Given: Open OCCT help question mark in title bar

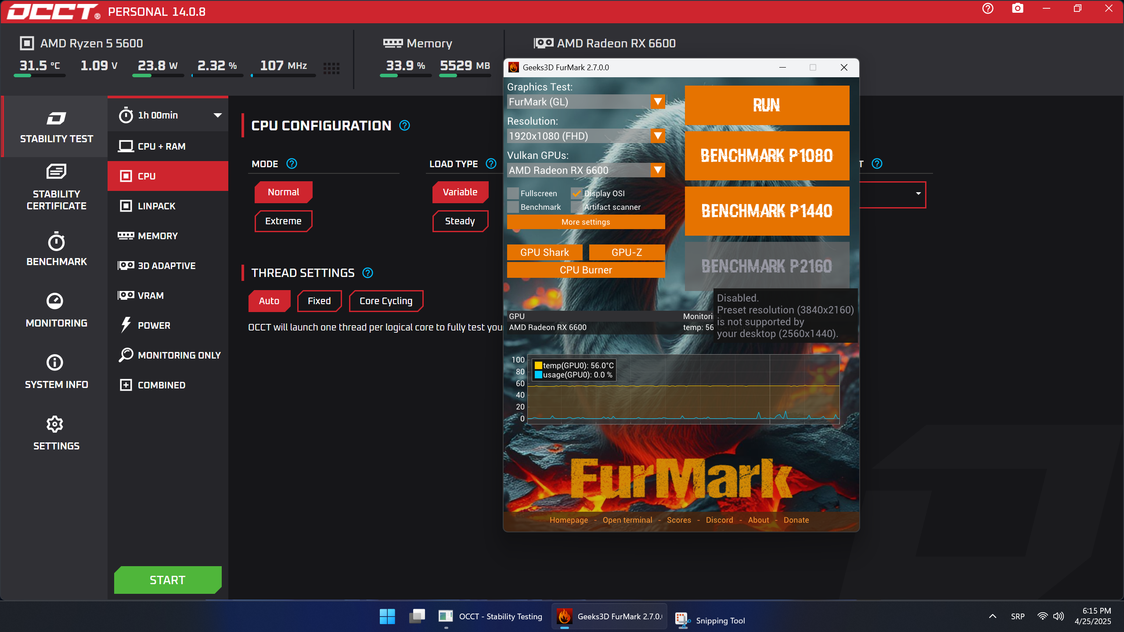Looking at the screenshot, I should pos(988,9).
